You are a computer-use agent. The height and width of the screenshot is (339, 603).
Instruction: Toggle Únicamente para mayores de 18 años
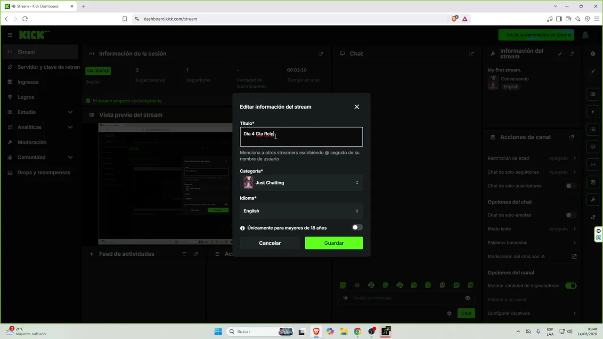[x=358, y=227]
